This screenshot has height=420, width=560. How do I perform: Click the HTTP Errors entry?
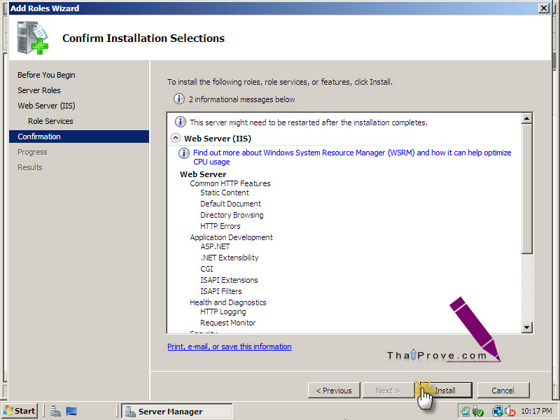click(220, 226)
